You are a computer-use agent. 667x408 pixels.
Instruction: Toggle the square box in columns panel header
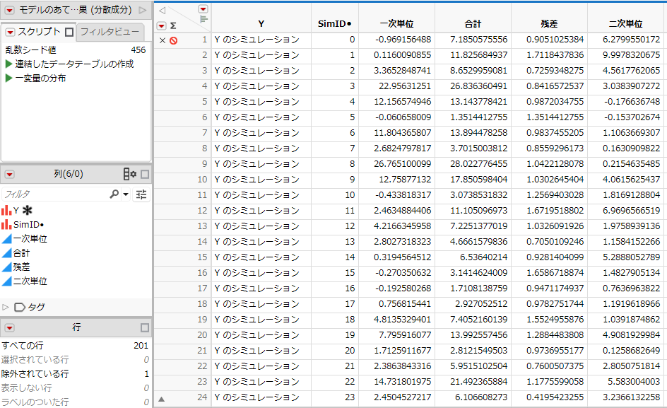(145, 174)
